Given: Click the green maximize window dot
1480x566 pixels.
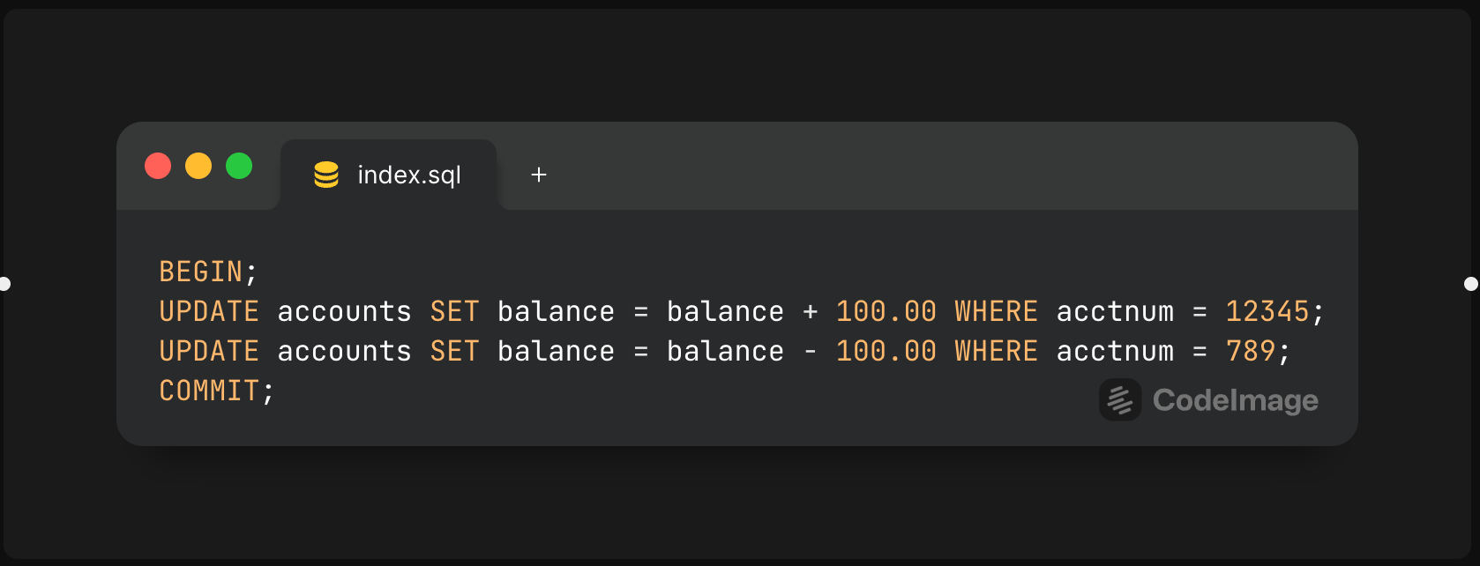Looking at the screenshot, I should coord(239,166).
